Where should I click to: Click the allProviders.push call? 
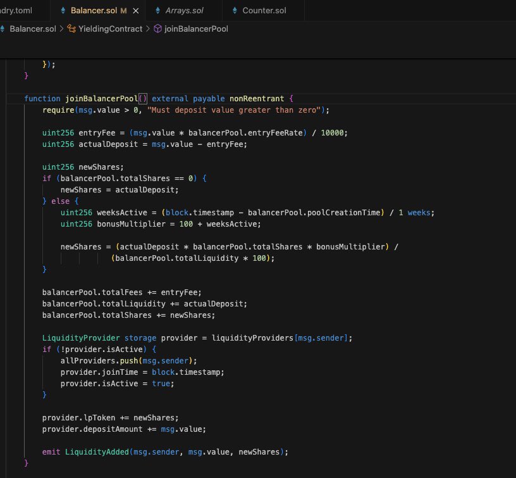(128, 361)
